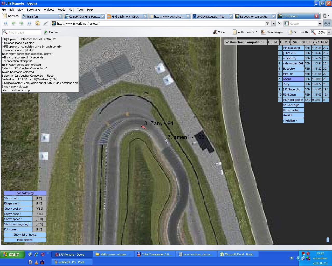Click the white car for amen1
The image size is (332, 266).
click(x=167, y=141)
